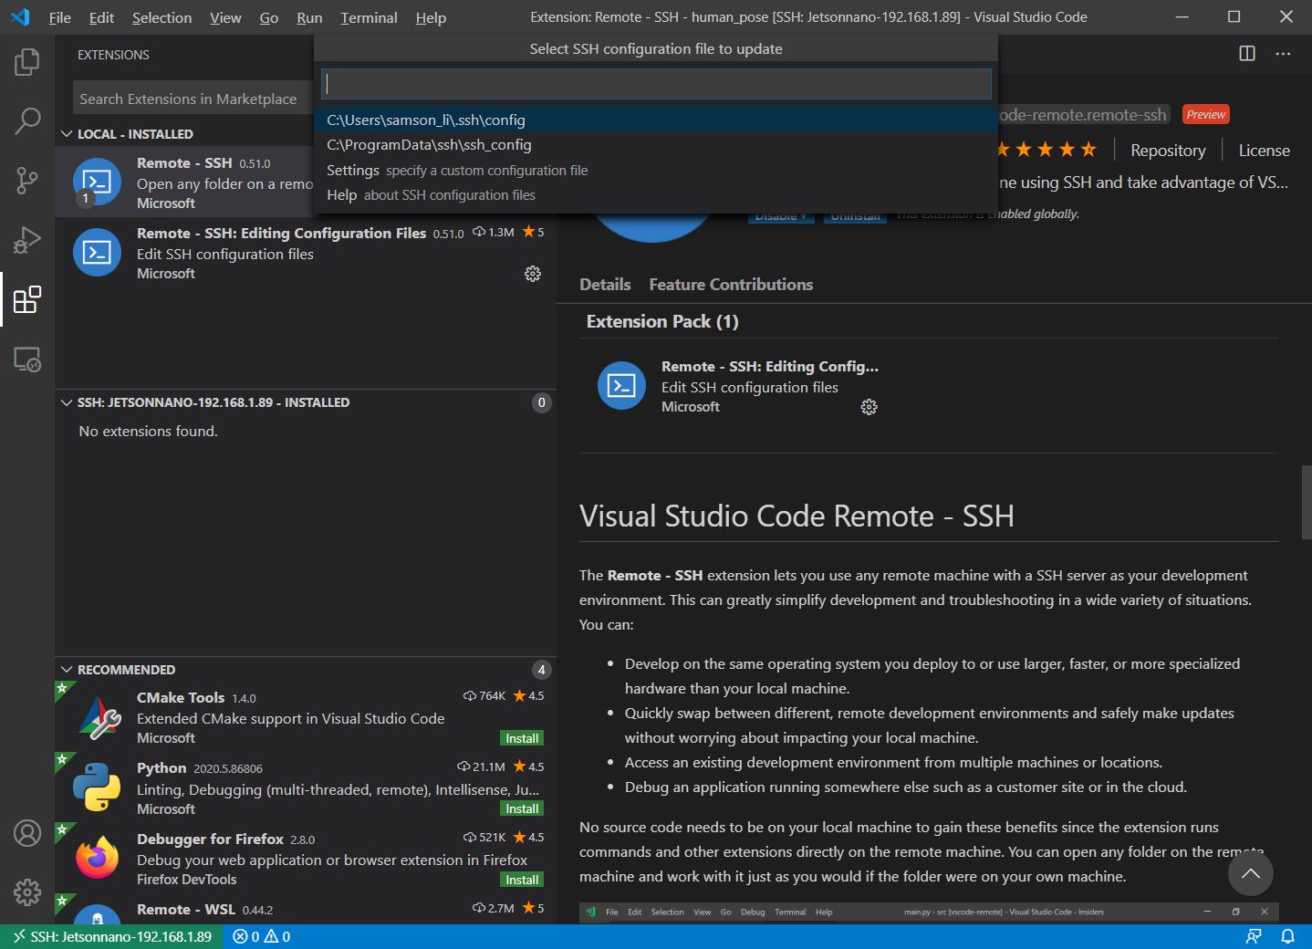Open the Extensions view in activity bar
The height and width of the screenshot is (949, 1312).
pyautogui.click(x=27, y=299)
